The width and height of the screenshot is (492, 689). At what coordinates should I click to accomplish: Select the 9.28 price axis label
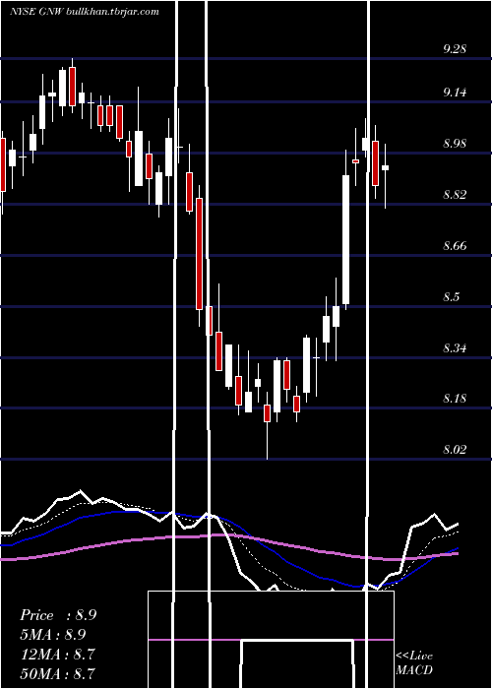point(455,49)
